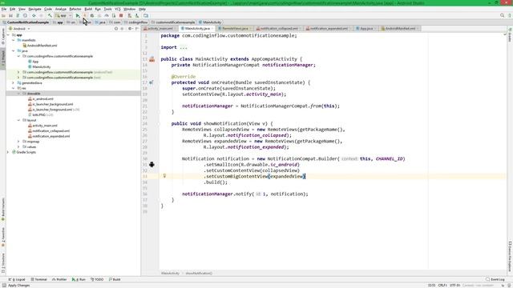Open the Profiler tool window button

[59, 279]
